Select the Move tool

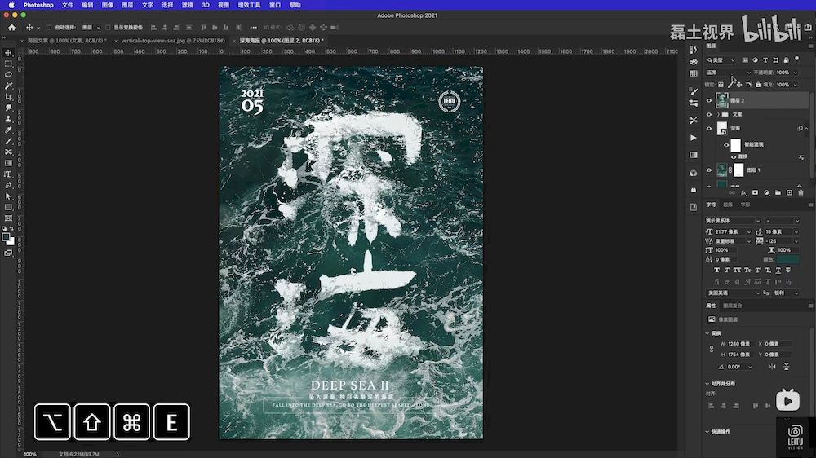tap(8, 52)
